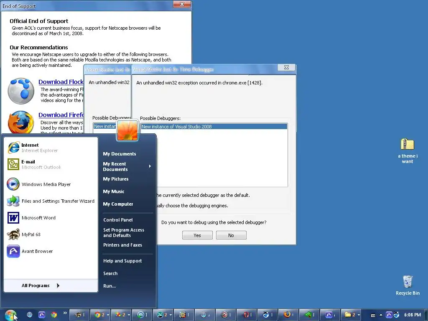This screenshot has height=321, width=428.
Task: Launch Microsoft Word from Start menu
Action: (x=51, y=217)
